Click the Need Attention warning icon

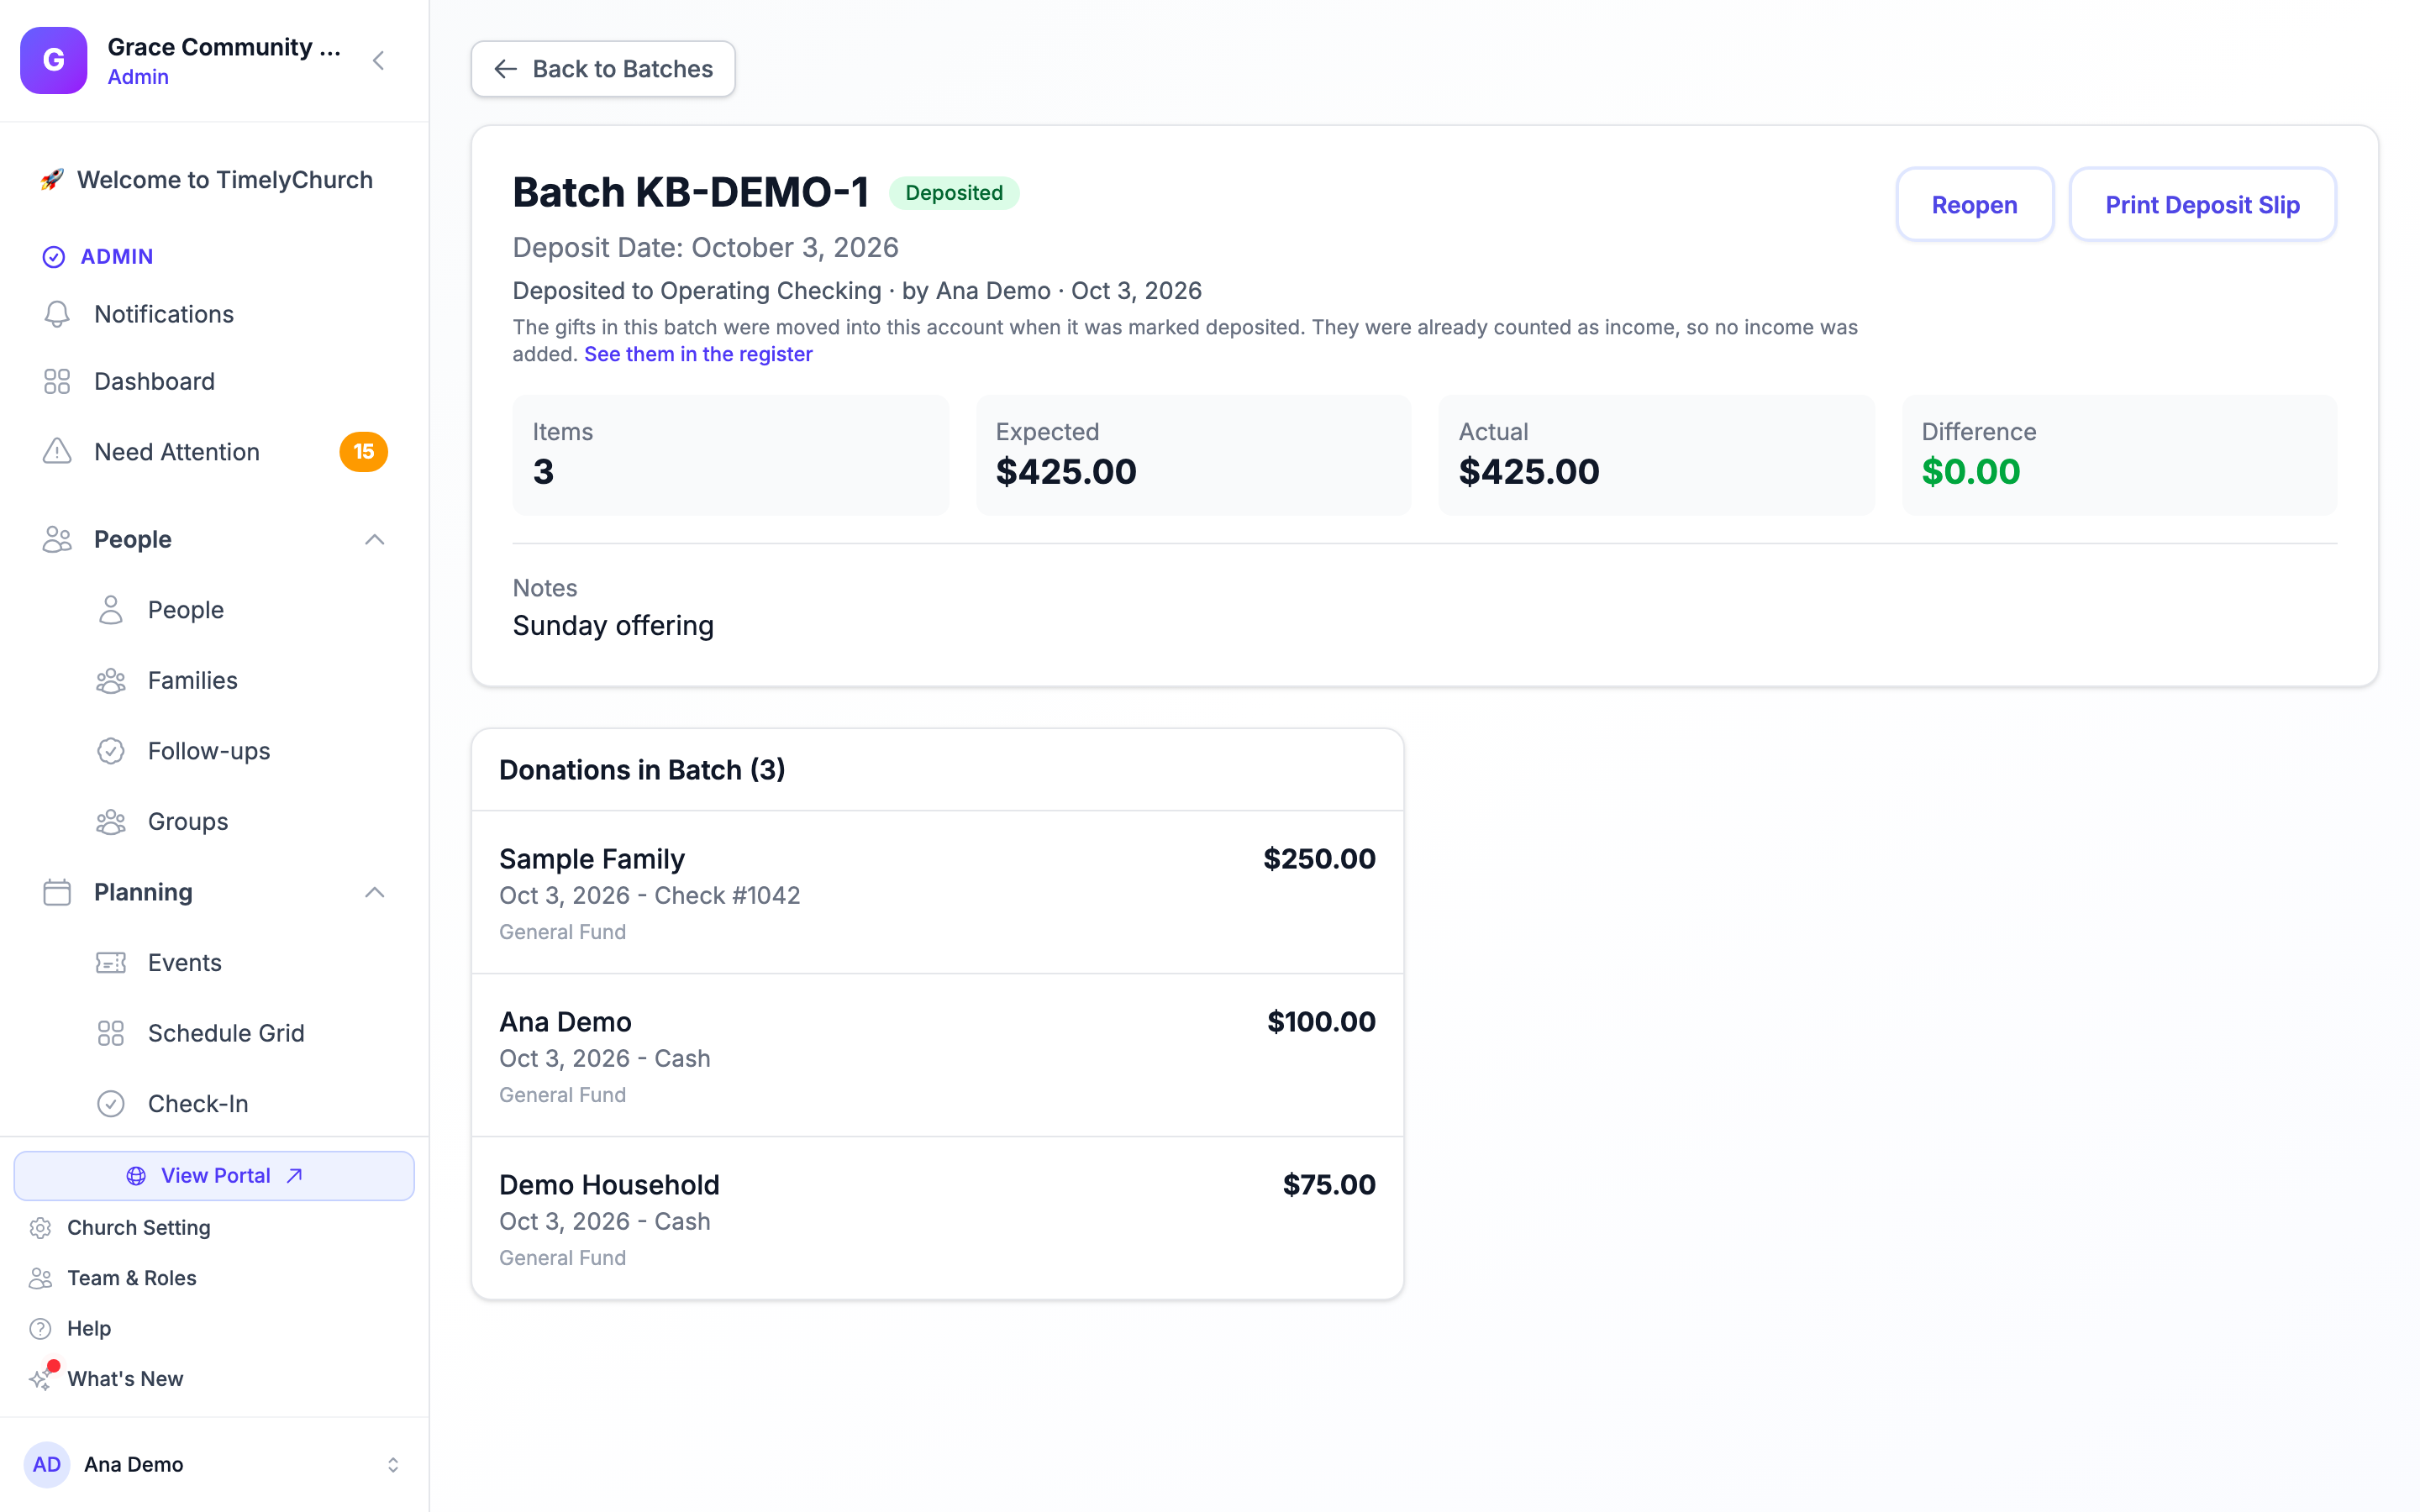pyautogui.click(x=57, y=451)
